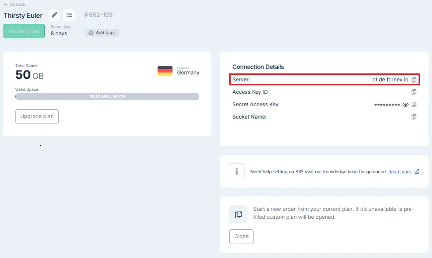Copy the Server address c1.de.fornex.io
The image size is (432, 258).
coord(414,79)
